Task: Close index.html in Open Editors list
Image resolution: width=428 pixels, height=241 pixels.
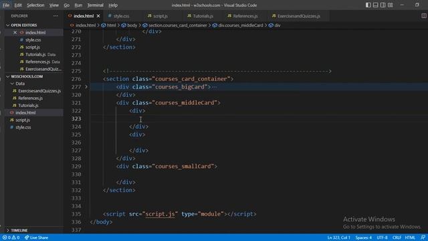Action: point(15,32)
